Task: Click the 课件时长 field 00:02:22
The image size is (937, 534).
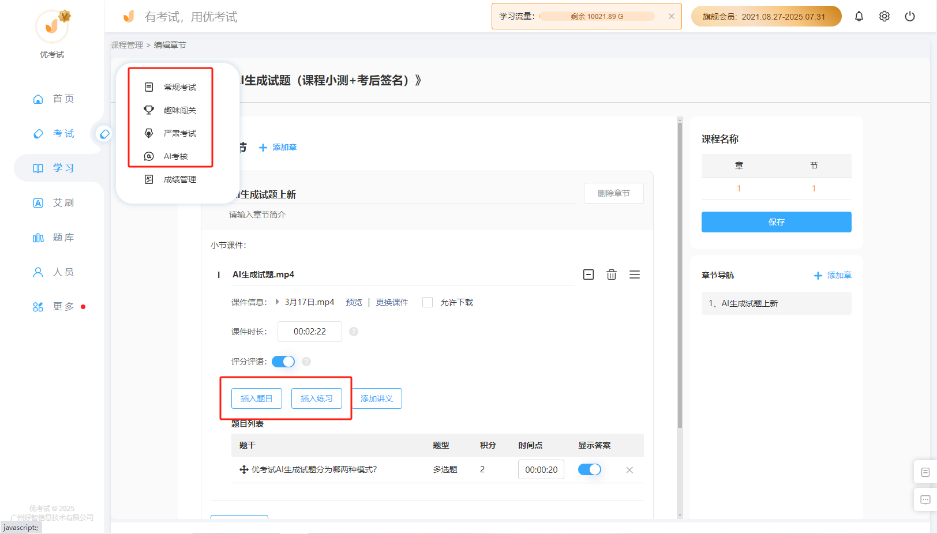Action: 310,332
